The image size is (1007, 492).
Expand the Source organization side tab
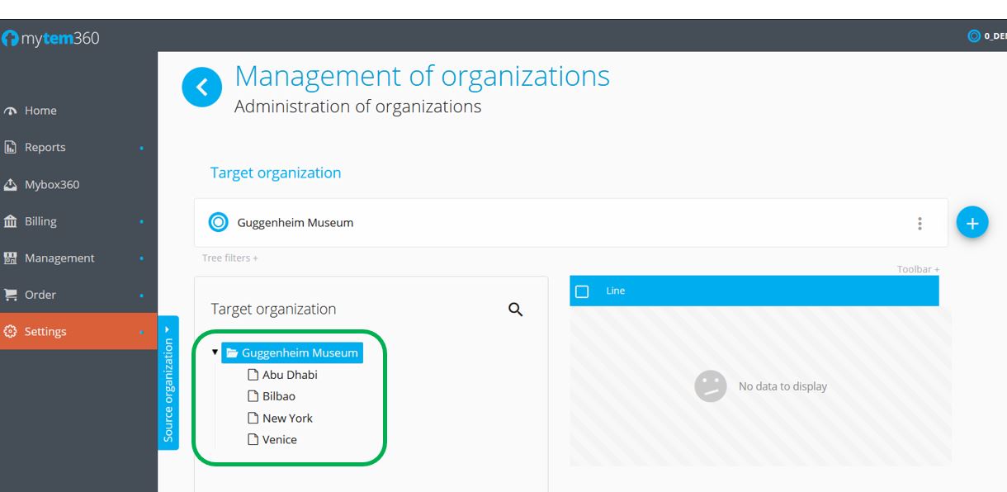[168, 382]
